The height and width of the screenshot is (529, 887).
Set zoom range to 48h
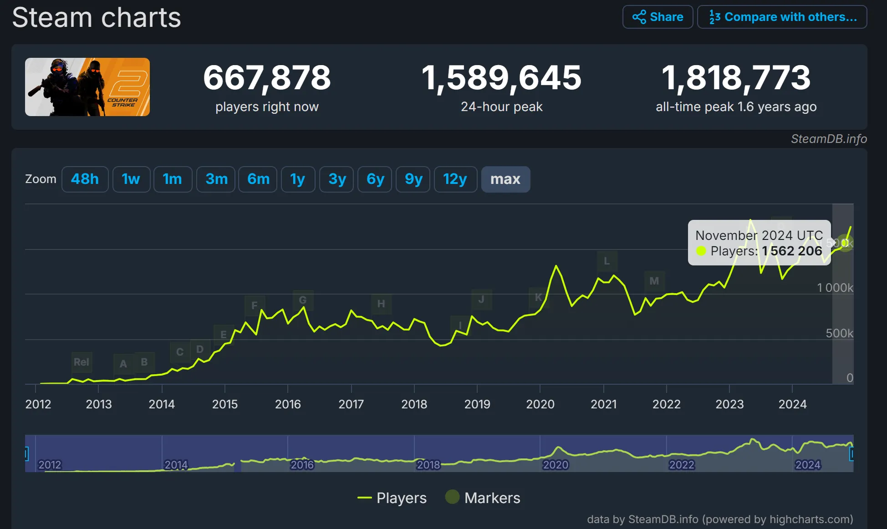85,179
